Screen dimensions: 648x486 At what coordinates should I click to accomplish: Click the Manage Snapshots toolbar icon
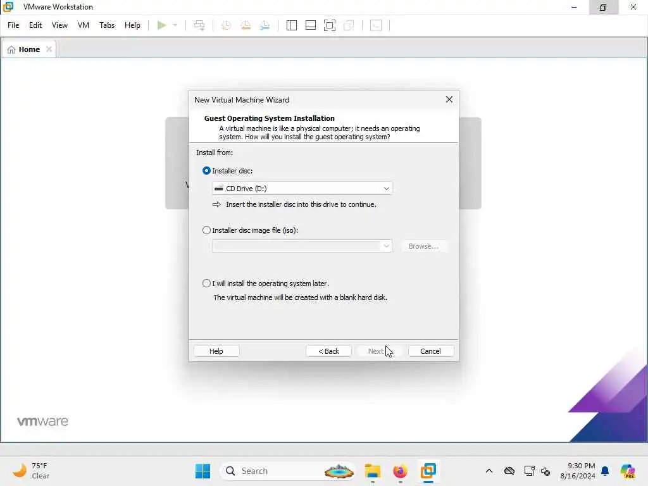pos(265,25)
